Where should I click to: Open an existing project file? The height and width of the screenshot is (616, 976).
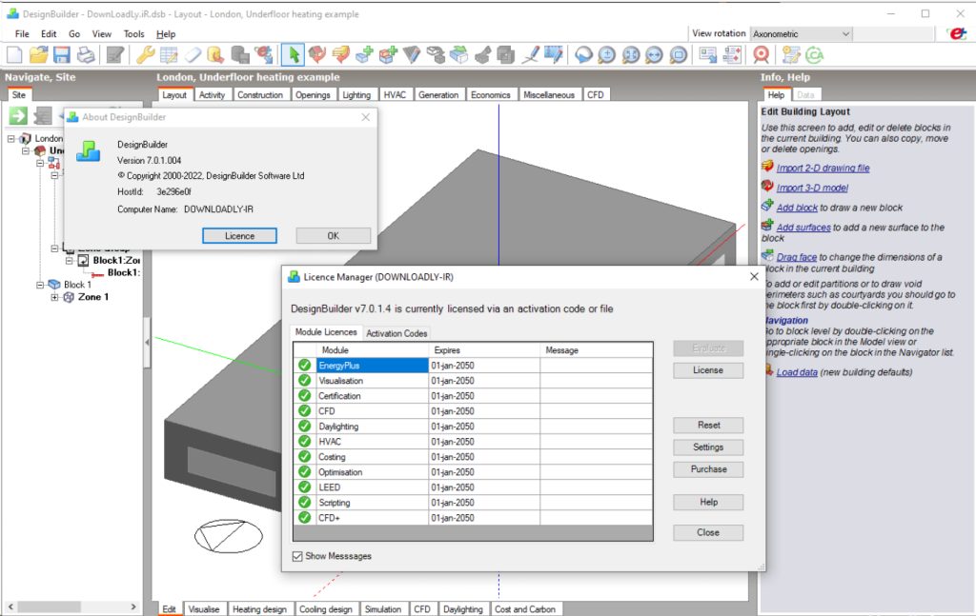tap(36, 55)
